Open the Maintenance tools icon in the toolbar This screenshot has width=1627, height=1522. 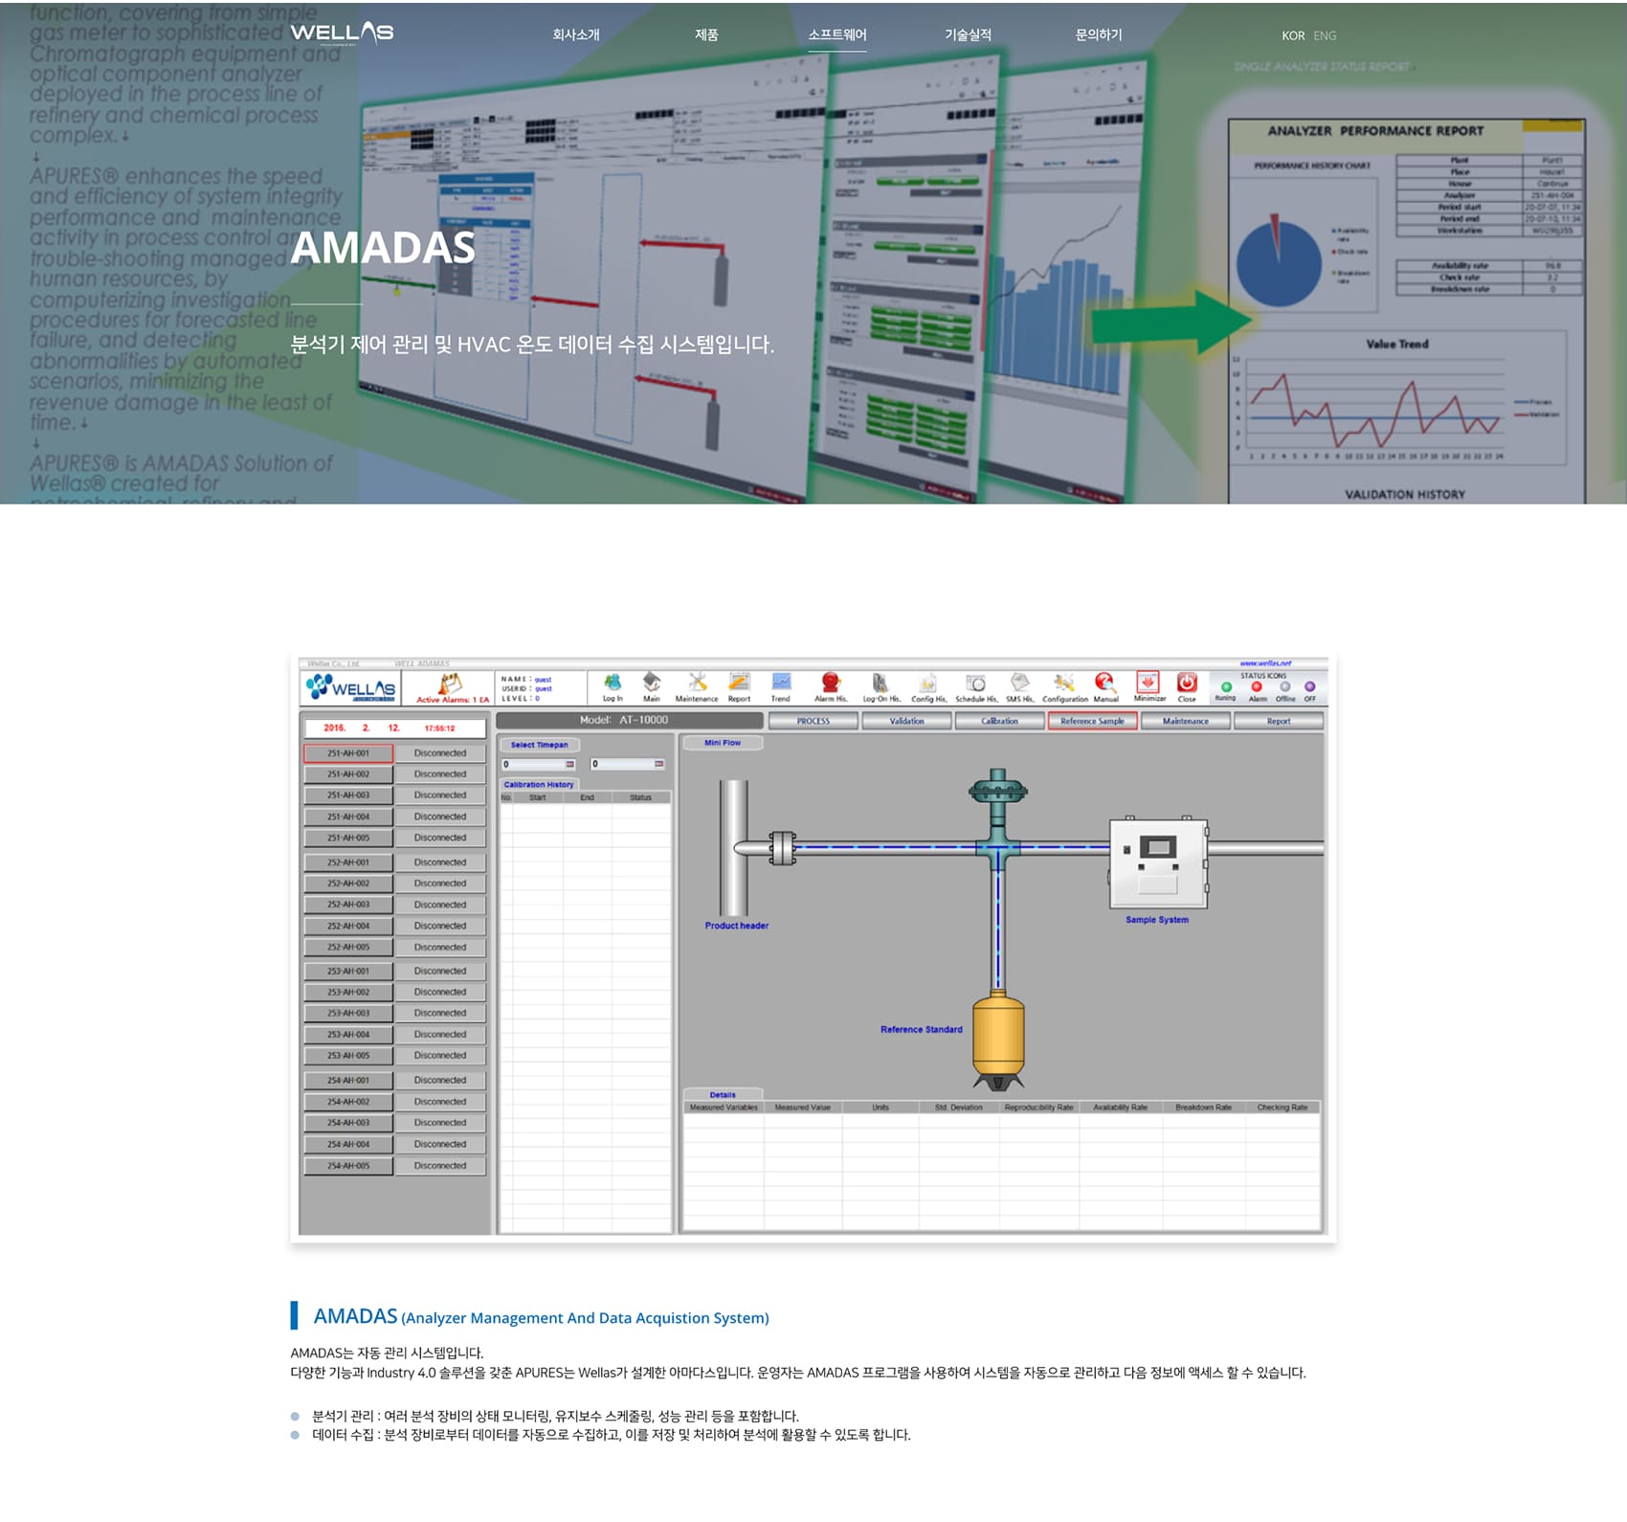click(x=697, y=683)
